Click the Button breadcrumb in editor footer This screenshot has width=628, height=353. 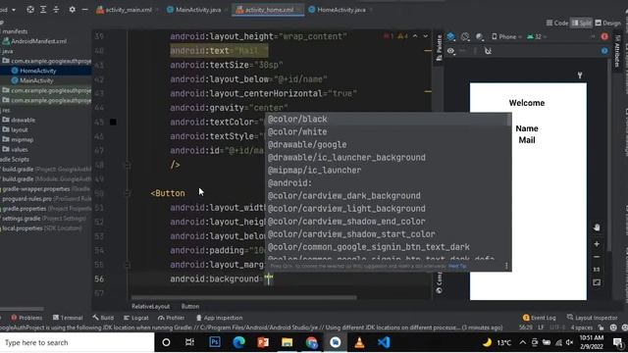tap(190, 306)
